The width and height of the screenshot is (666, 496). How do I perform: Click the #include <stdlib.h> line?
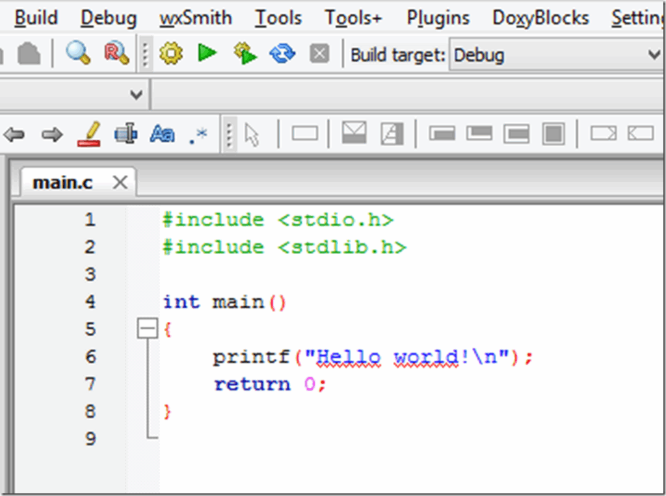coord(285,247)
